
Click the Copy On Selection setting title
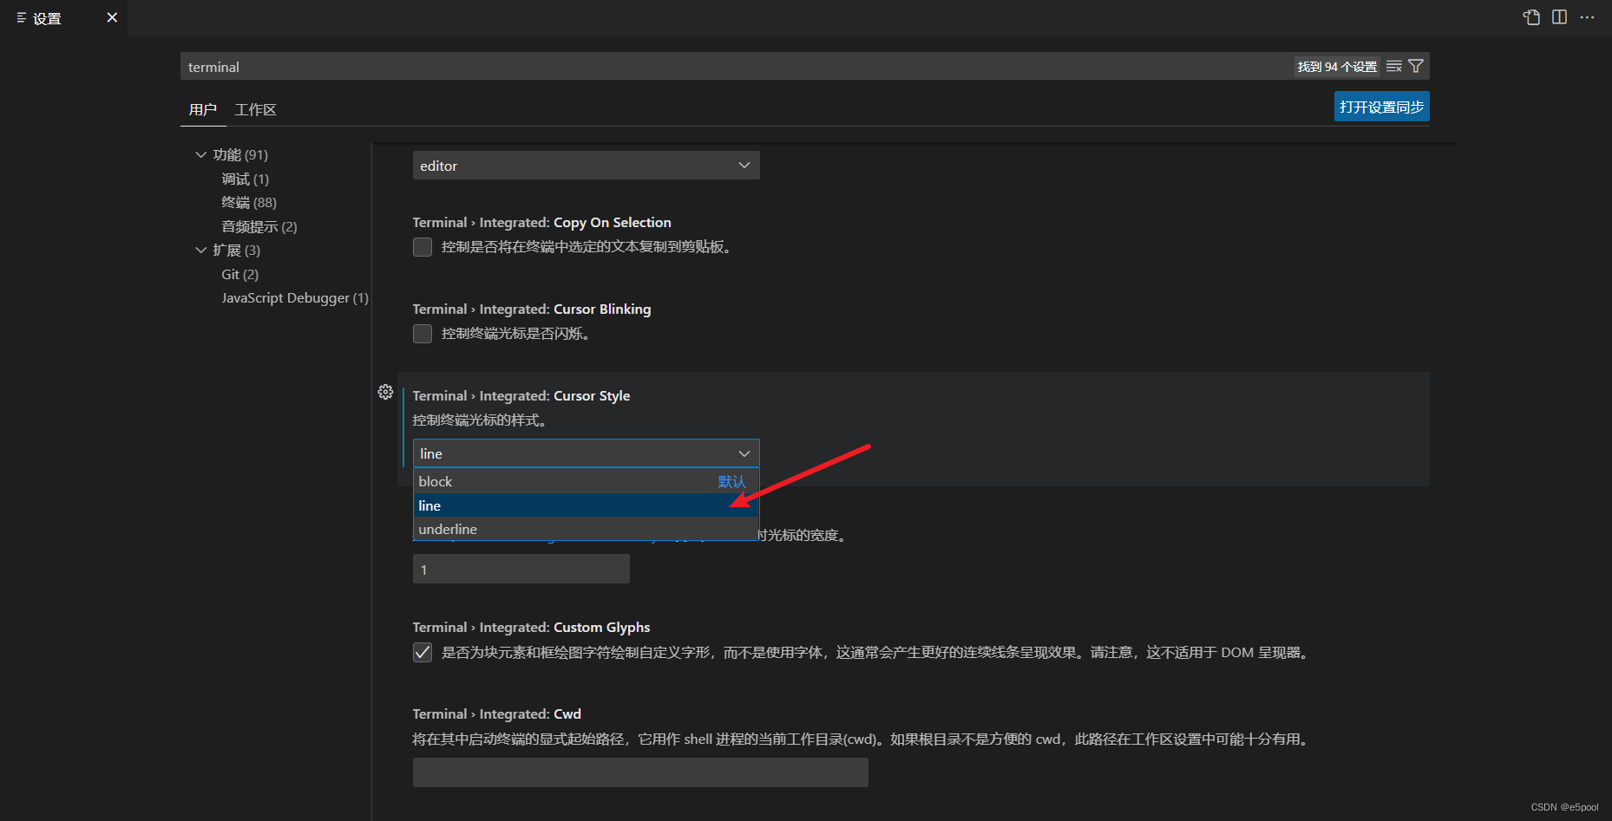pyautogui.click(x=541, y=222)
